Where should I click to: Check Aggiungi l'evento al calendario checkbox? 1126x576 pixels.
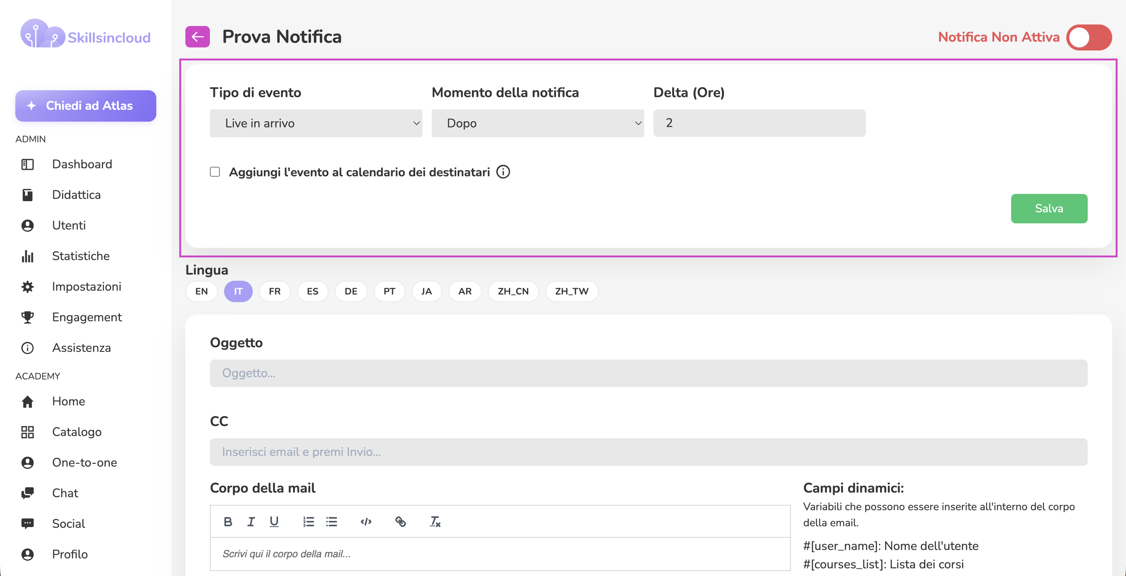pyautogui.click(x=214, y=172)
